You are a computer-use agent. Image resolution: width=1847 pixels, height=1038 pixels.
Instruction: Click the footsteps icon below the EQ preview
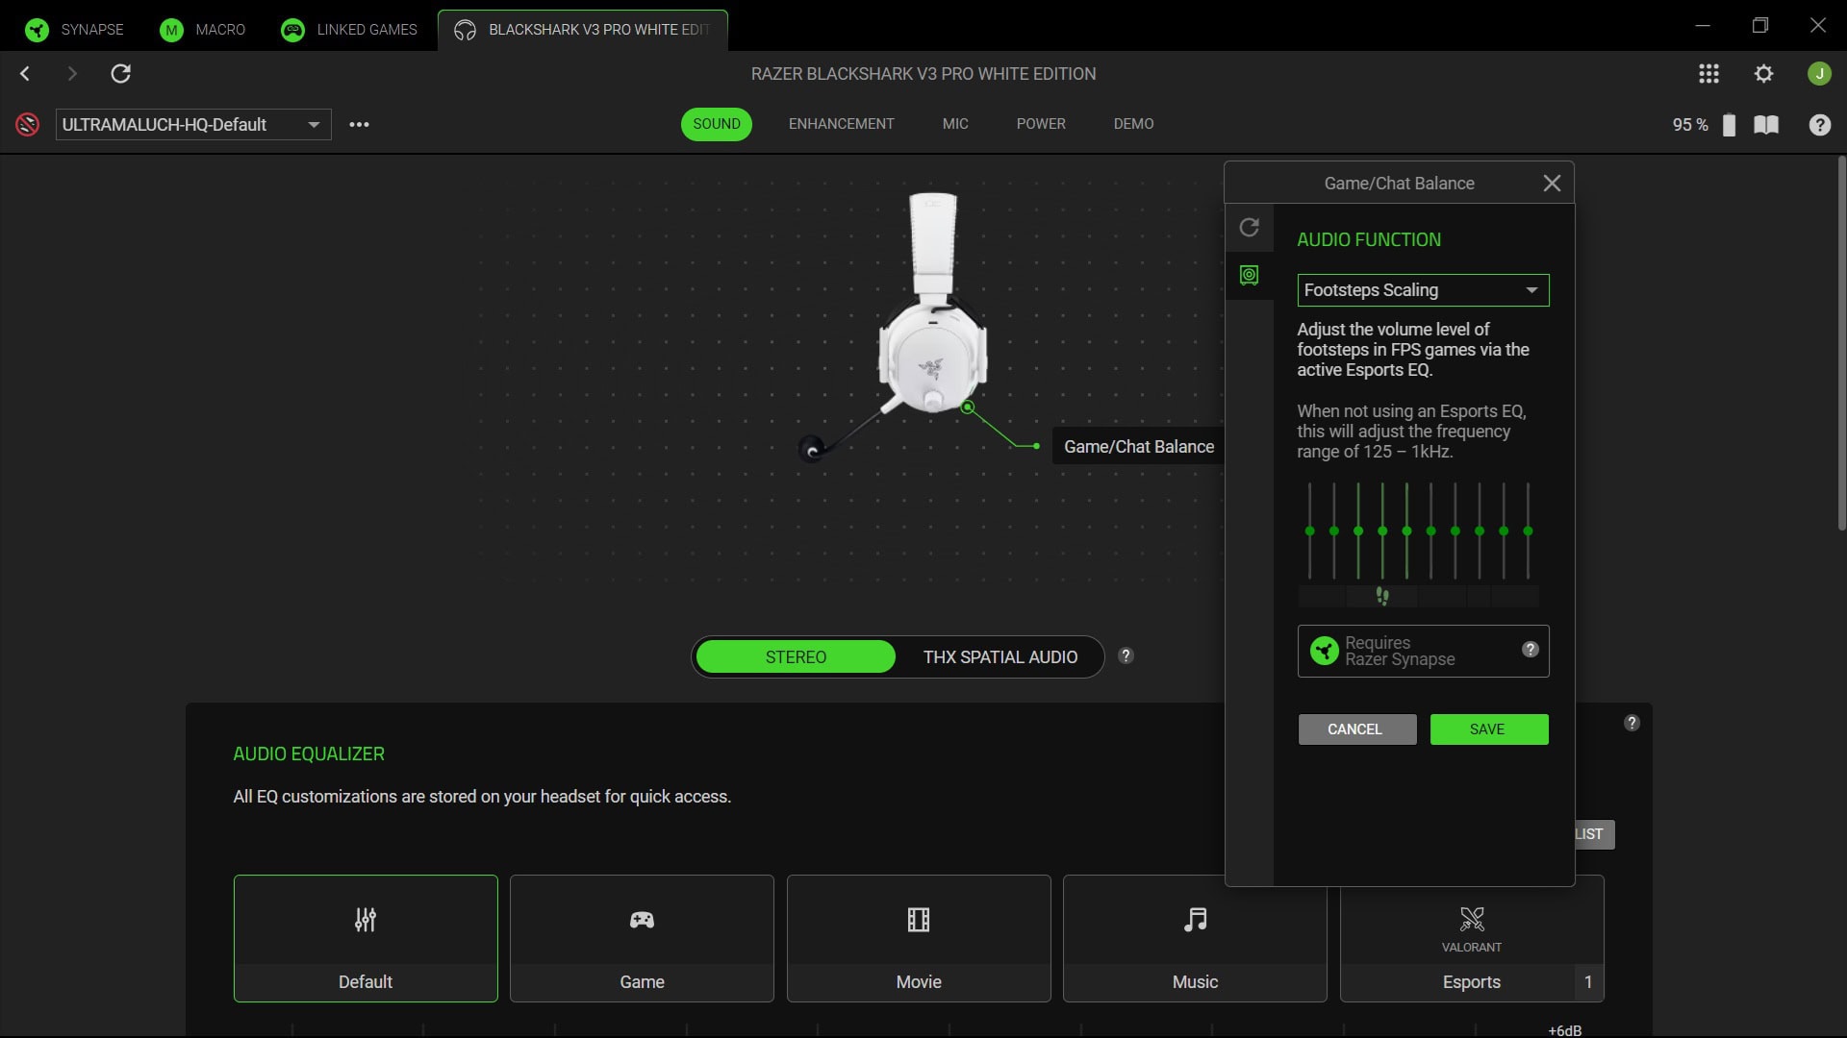pos(1382,596)
